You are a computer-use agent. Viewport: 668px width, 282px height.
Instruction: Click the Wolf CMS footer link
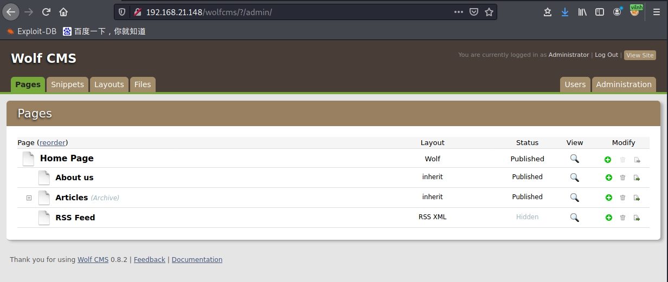point(93,260)
